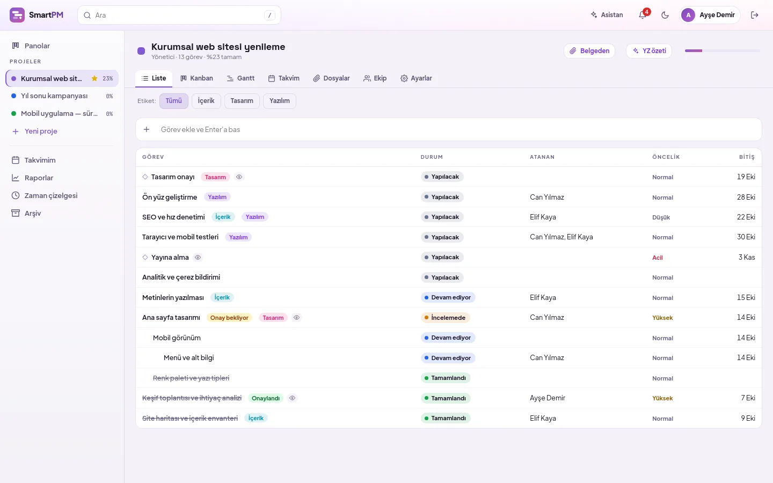Switch to the Liste tab
This screenshot has height=483, width=773.
(154, 78)
